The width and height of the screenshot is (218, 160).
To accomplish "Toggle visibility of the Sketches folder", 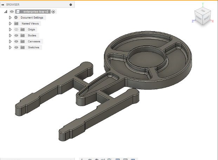I will (x=16, y=47).
